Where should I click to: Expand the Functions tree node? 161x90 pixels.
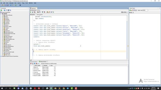[3, 22]
